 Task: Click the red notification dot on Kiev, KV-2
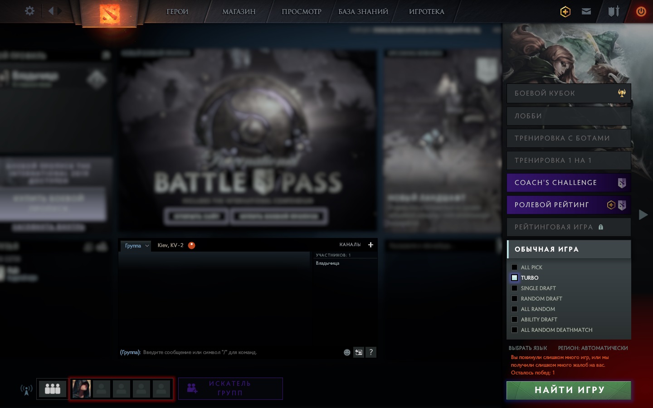[192, 245]
